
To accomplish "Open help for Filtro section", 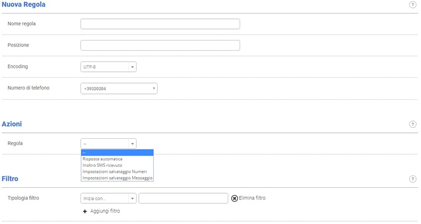I will pos(413,179).
